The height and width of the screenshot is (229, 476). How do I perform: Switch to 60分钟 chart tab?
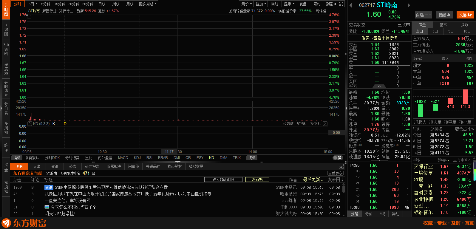(x=88, y=4)
